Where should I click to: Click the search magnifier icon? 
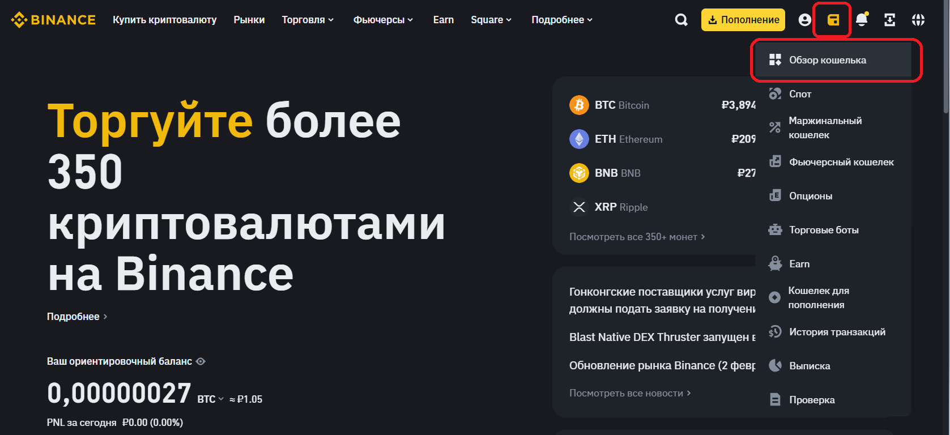(x=681, y=20)
